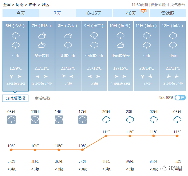Click the <3级转3-4级 wind text

[x=16, y=84]
